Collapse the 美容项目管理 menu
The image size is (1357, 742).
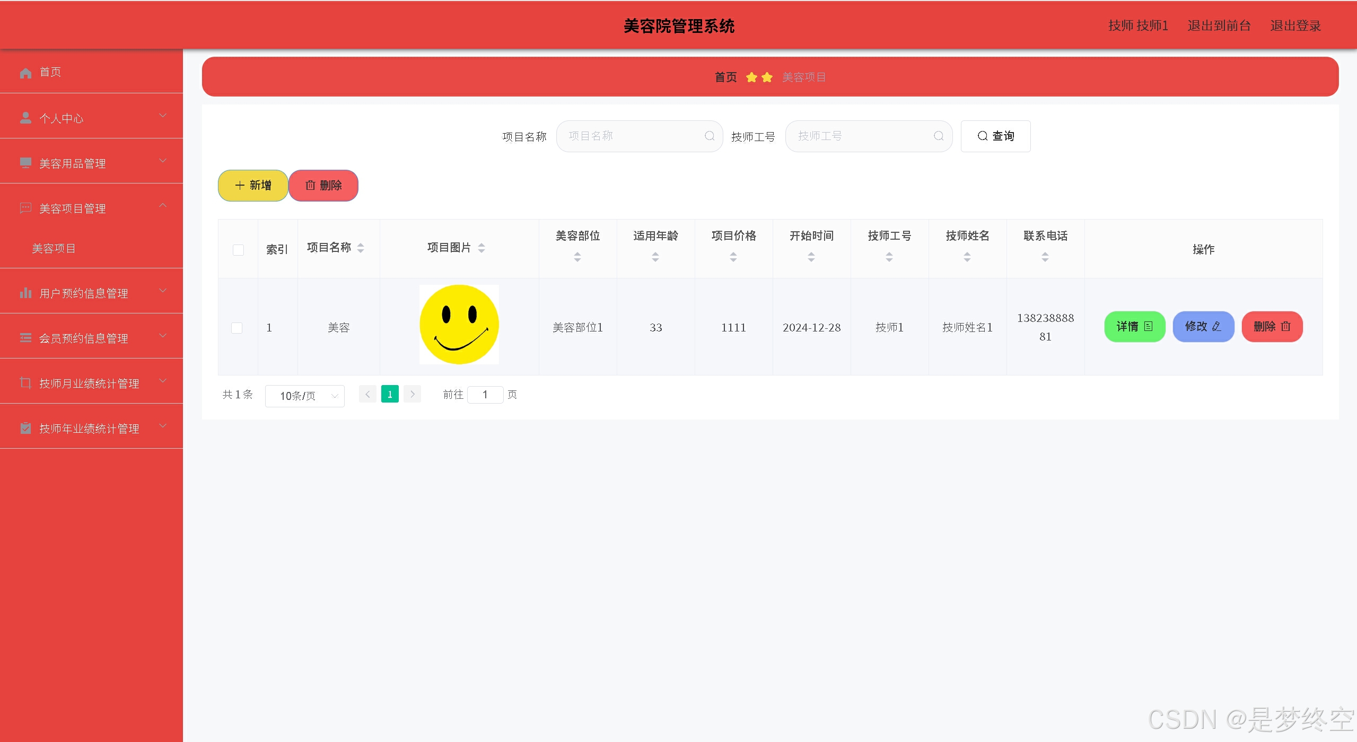163,206
